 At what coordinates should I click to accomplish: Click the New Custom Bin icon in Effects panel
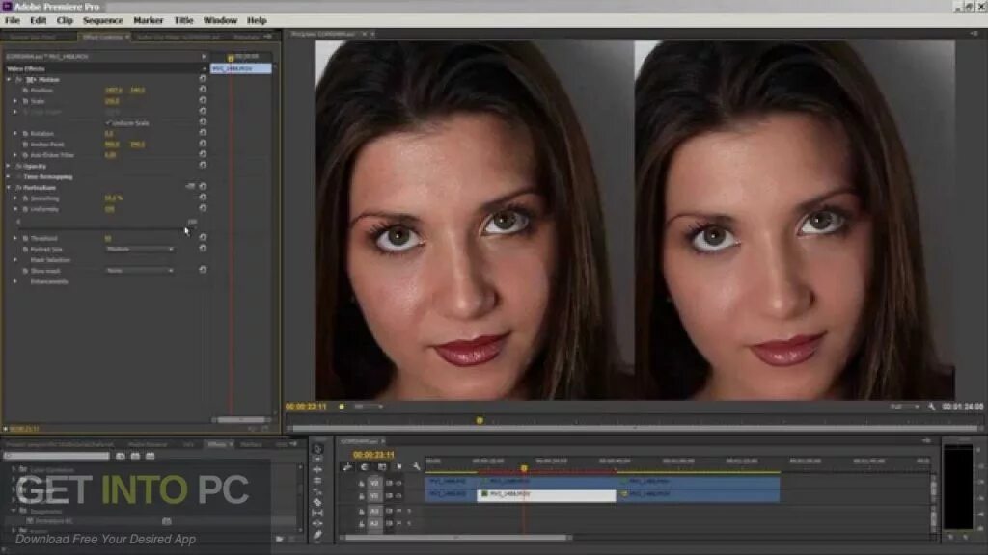point(279,539)
